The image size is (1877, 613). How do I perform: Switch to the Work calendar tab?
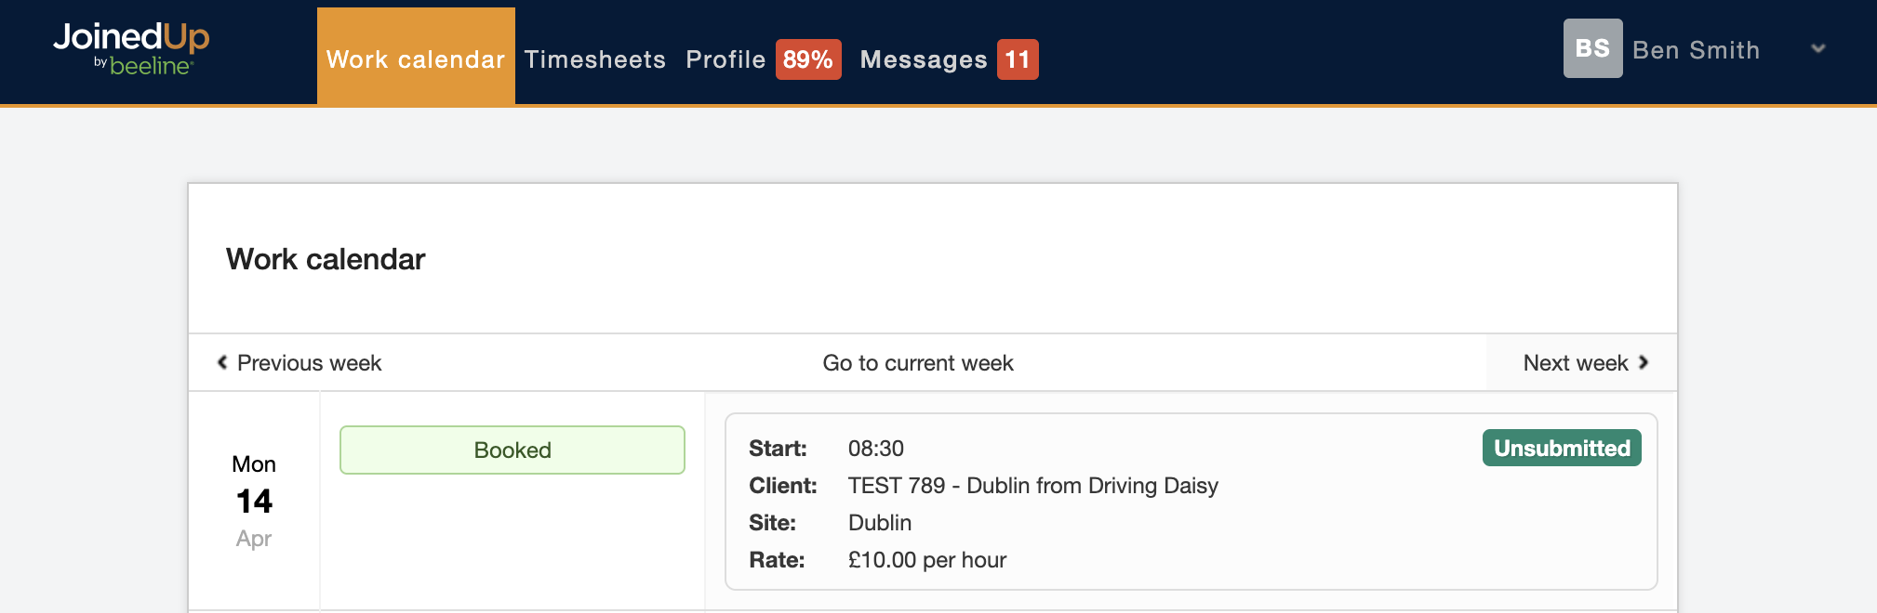(416, 59)
